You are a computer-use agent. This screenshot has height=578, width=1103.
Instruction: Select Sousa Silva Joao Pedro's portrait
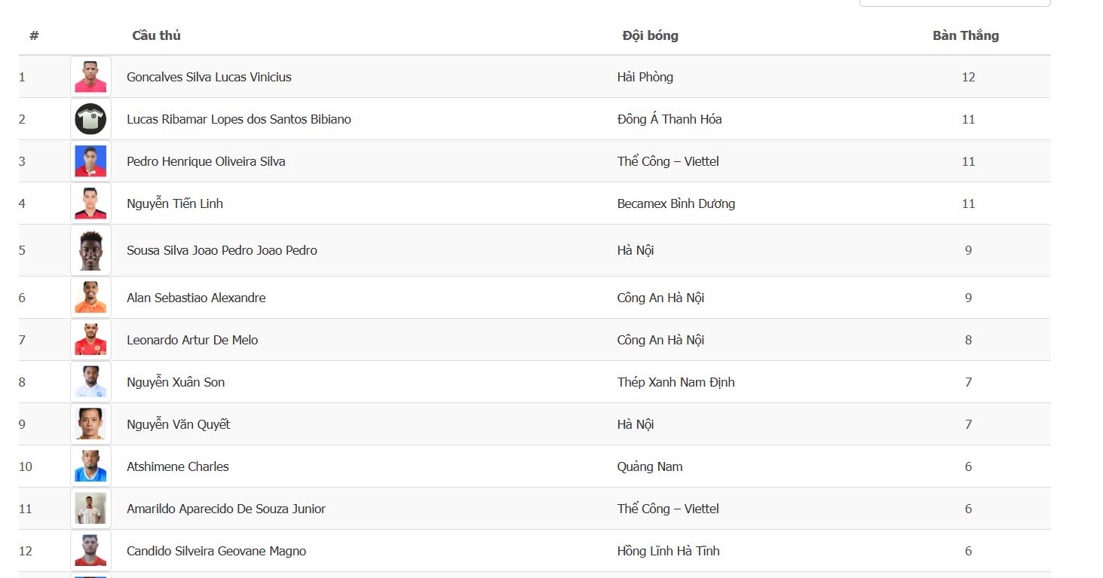tap(90, 250)
